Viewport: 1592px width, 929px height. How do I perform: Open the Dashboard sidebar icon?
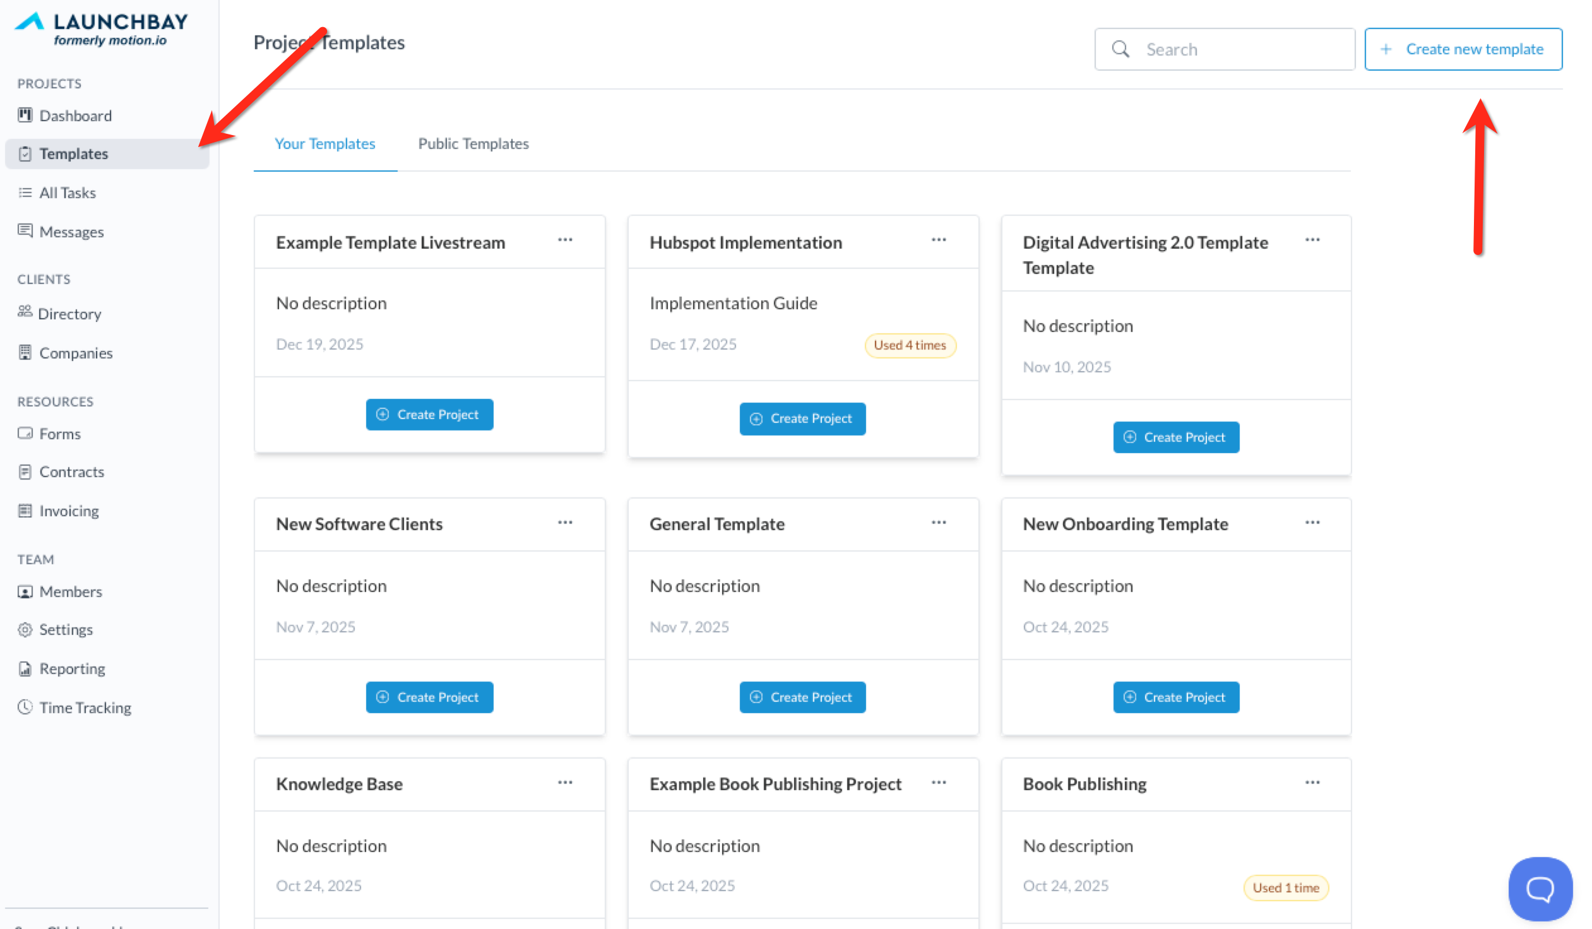[x=25, y=115]
